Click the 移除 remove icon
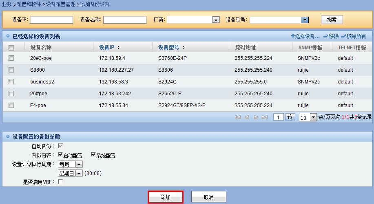The width and height of the screenshot is (374, 204). tap(325, 36)
